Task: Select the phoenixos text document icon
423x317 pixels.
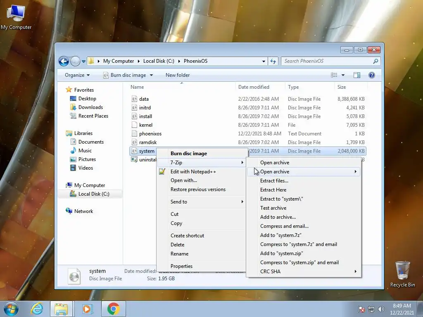Action: [134, 133]
